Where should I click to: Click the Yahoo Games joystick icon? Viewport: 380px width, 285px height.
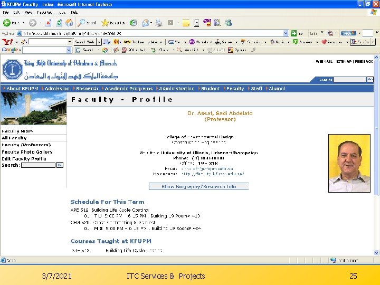coord(218,42)
